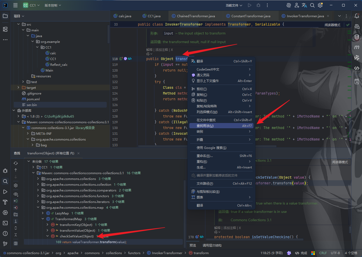Open the current file run configuration dropdown
The height and width of the screenshot is (257, 362).
[x=234, y=5]
